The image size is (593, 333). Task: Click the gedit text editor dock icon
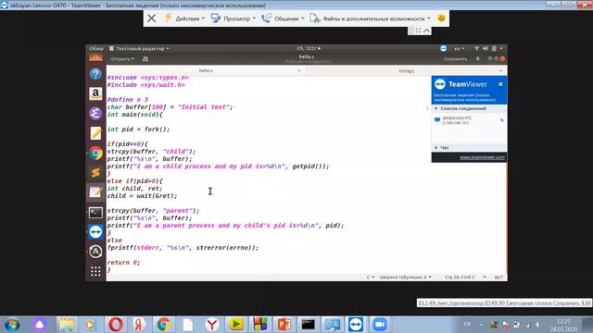95,192
